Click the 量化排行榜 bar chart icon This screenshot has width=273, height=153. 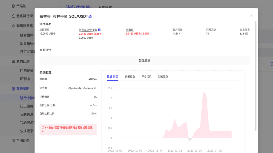(14, 16)
